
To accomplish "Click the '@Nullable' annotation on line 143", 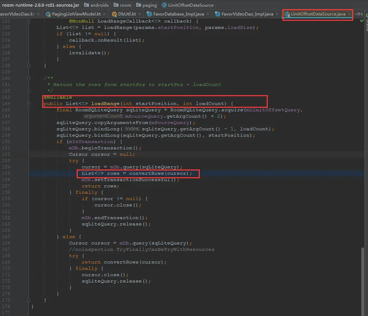I will click(58, 97).
